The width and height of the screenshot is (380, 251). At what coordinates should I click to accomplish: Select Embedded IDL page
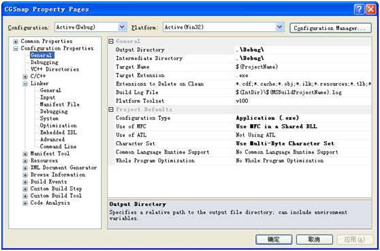click(58, 132)
